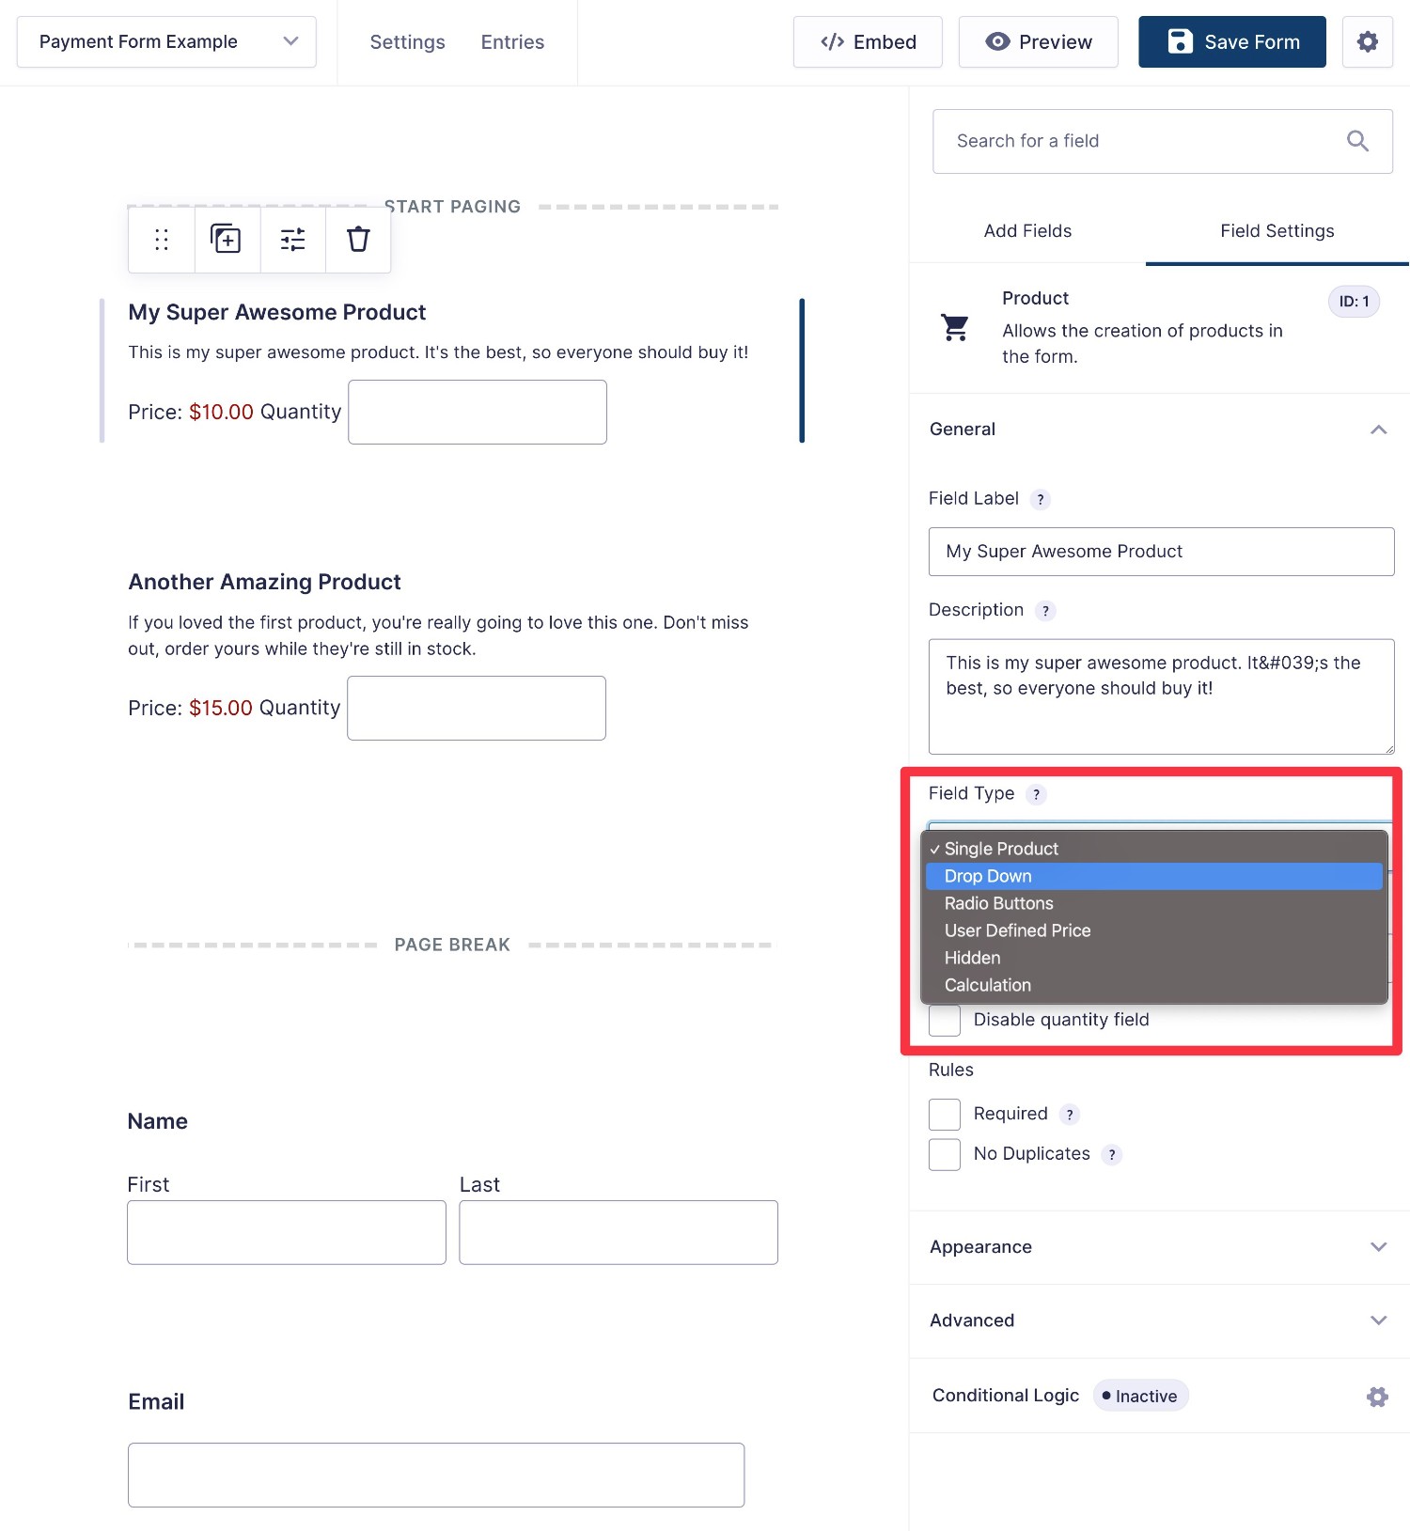Select User Defined Price option
The width and height of the screenshot is (1410, 1531).
[x=1017, y=930]
